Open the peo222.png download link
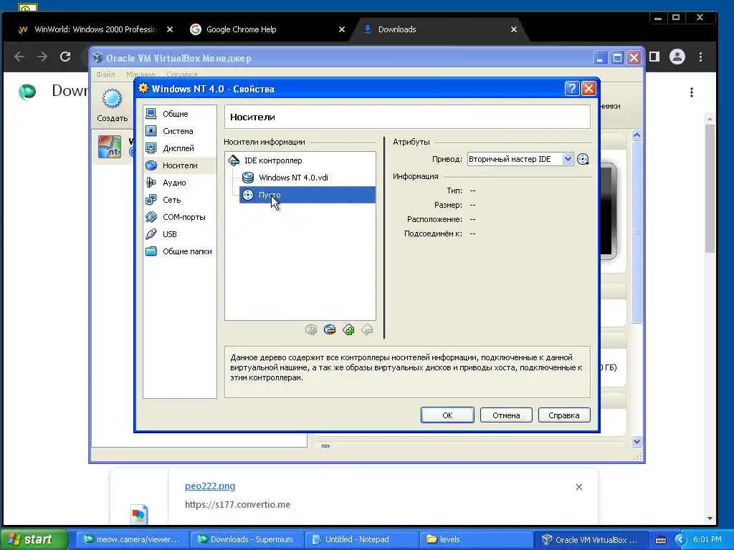Viewport: 734px width, 550px height. click(x=210, y=486)
